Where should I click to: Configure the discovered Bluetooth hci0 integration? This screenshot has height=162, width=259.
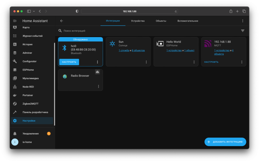point(69,62)
